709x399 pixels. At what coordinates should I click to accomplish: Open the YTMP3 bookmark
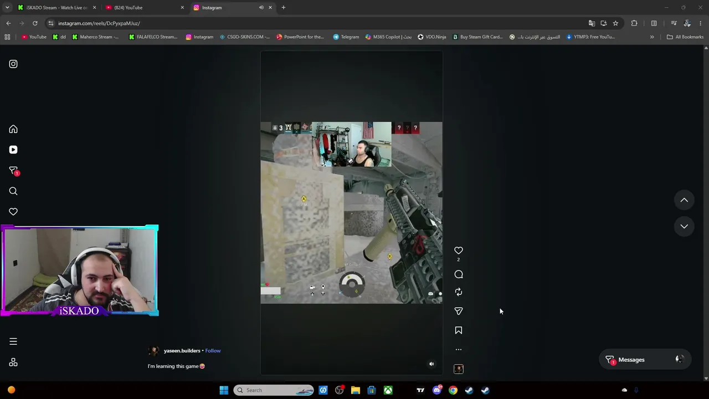590,37
